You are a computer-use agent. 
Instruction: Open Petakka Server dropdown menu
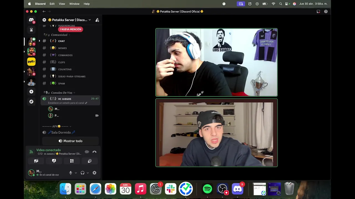[x=89, y=20]
